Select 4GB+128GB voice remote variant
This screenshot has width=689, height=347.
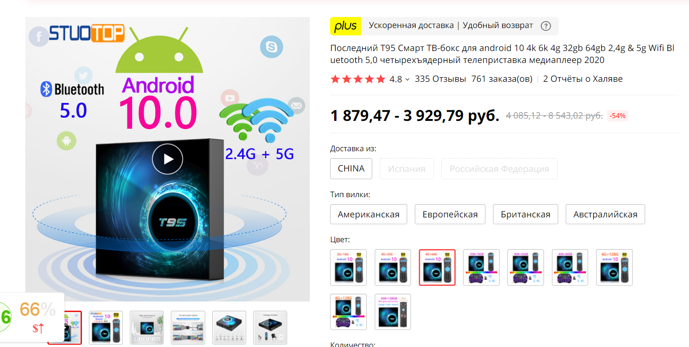[x=393, y=312]
